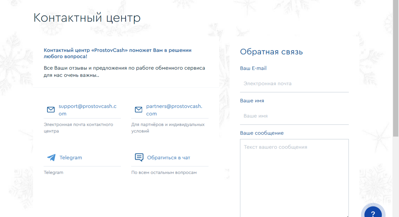The width and height of the screenshot is (399, 217).
Task: Open support@prostovcash.com email link
Action: [x=88, y=110]
